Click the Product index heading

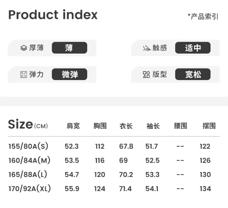(53, 15)
